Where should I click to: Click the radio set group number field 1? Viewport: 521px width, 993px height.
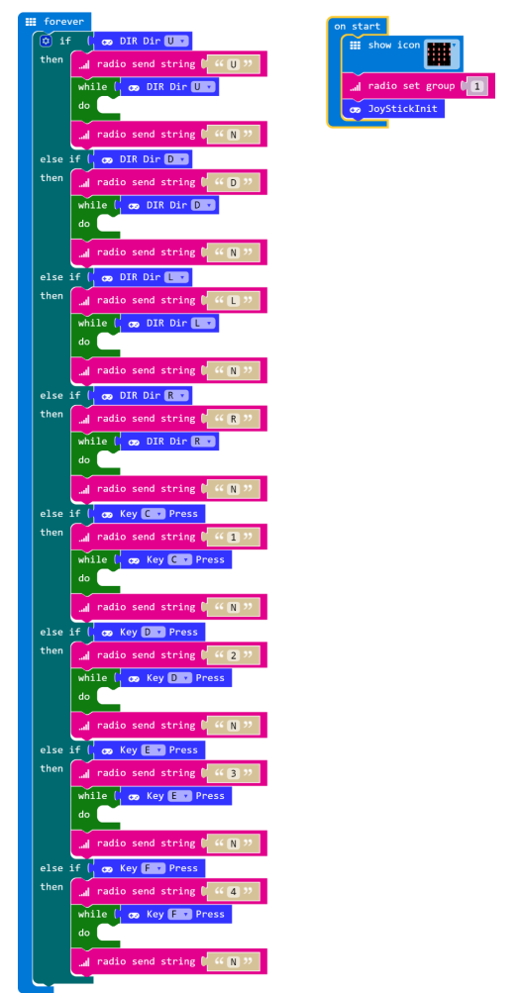point(476,86)
